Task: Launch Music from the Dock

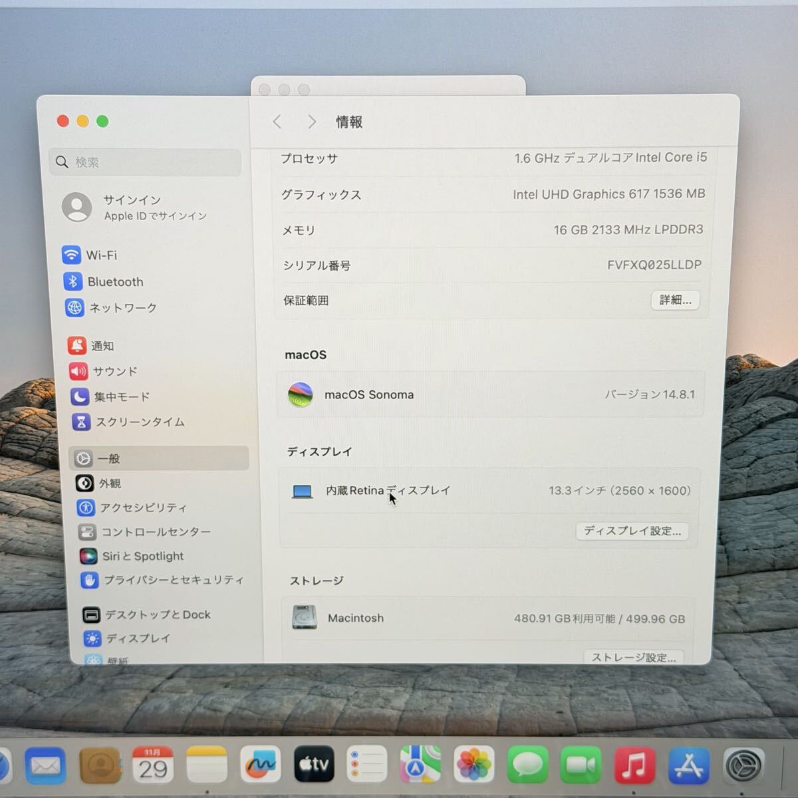Action: pyautogui.click(x=634, y=765)
